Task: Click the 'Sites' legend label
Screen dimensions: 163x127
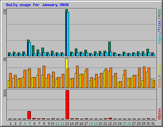Action: (159, 83)
